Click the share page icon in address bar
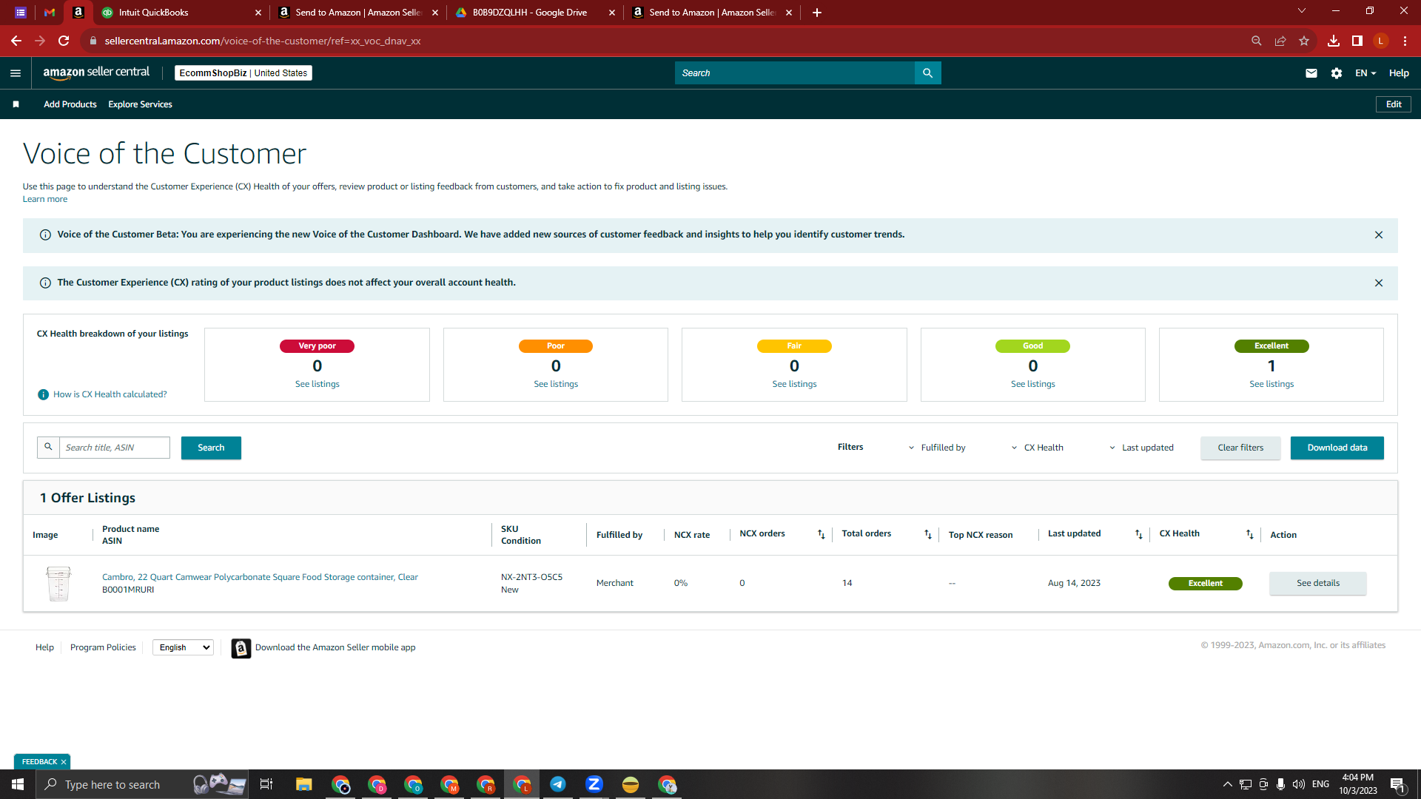This screenshot has width=1421, height=799. (x=1280, y=41)
